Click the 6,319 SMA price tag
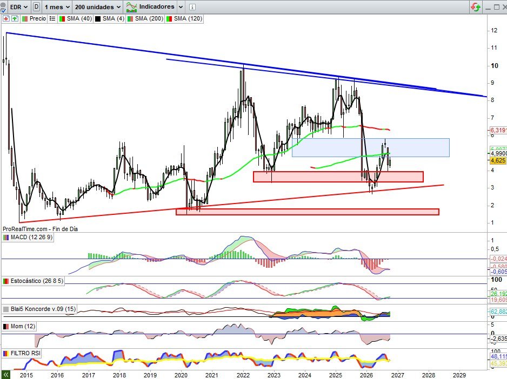 click(x=498, y=130)
